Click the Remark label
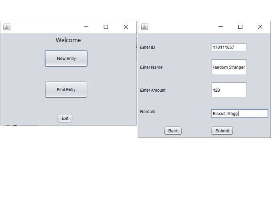Image resolution: width=278 pixels, height=197 pixels. pyautogui.click(x=148, y=112)
